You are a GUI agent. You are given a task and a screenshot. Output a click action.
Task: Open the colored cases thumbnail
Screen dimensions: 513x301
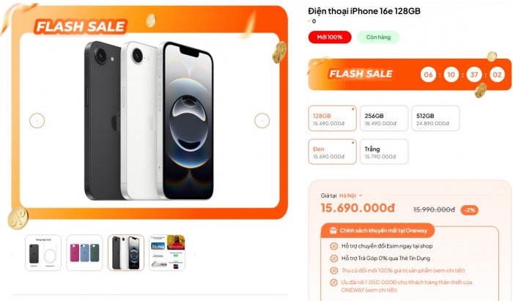[84, 253]
